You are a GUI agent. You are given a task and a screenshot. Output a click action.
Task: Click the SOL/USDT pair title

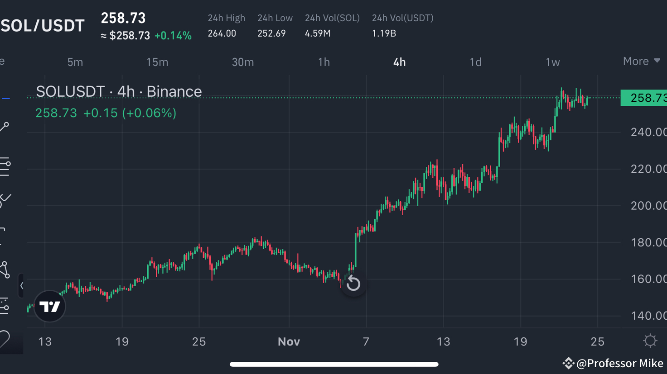click(43, 26)
